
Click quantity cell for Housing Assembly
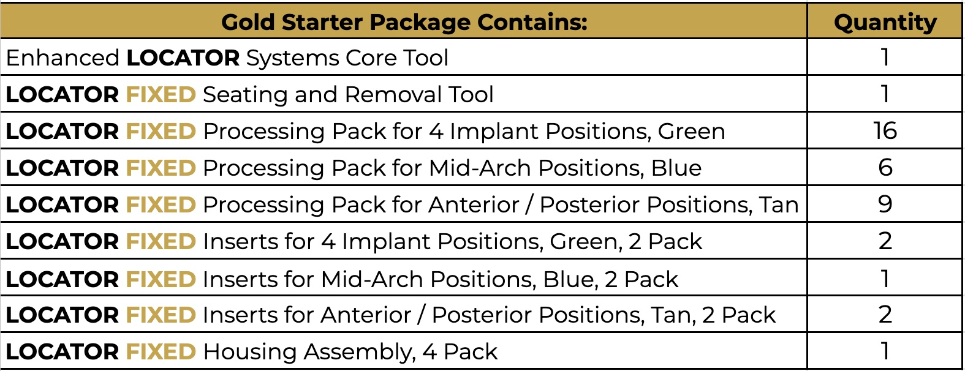pos(885,351)
